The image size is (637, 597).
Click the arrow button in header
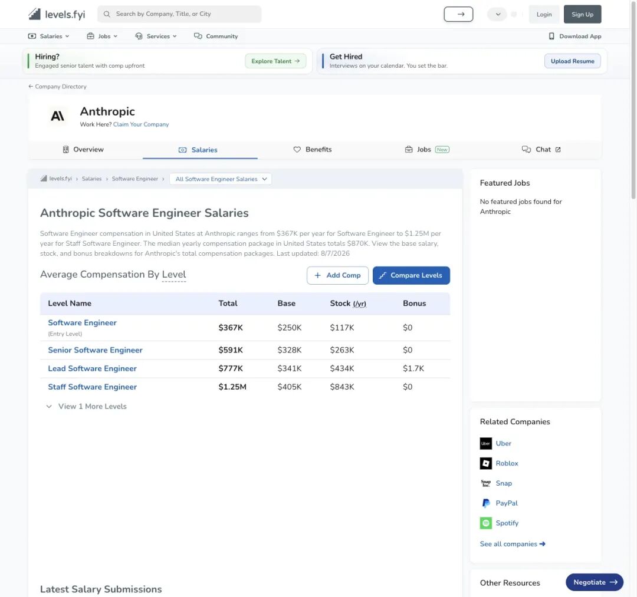[458, 14]
